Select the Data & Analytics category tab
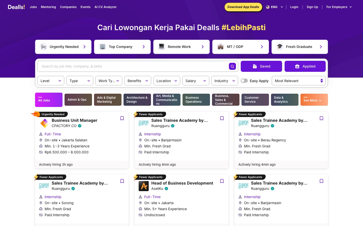Image resolution: width=363 pixels, height=226 pixels. tap(285, 100)
